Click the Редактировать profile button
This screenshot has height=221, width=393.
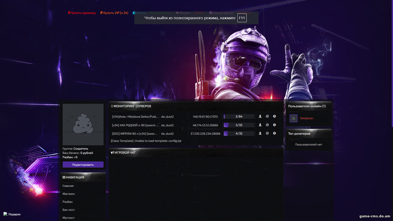click(x=83, y=164)
